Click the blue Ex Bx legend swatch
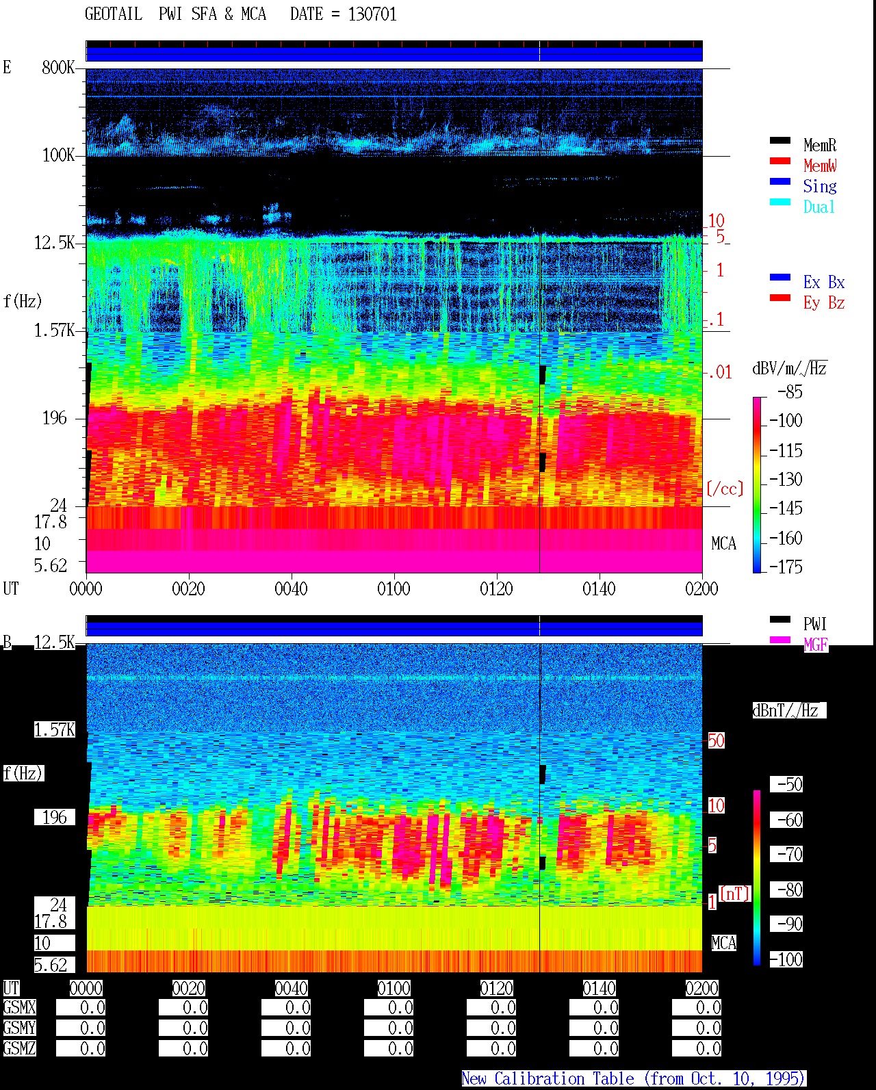 tap(780, 277)
